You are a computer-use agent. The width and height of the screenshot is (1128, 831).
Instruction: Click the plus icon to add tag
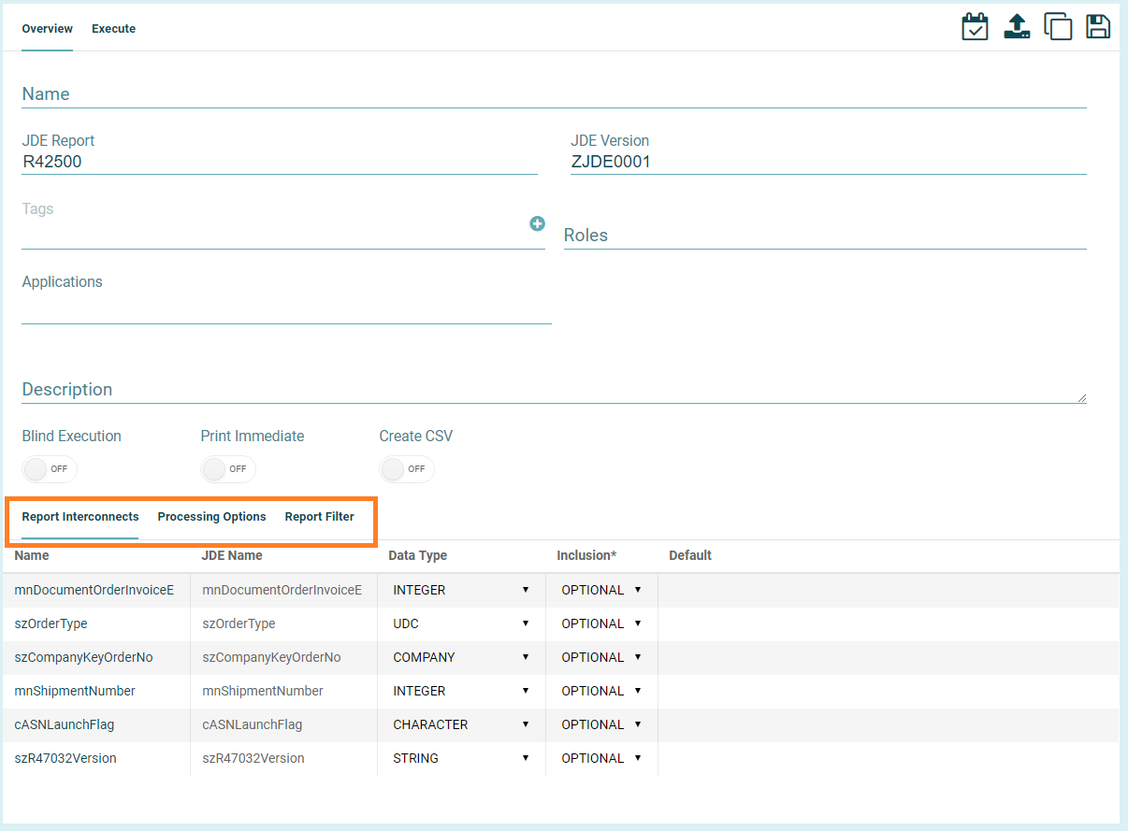pos(537,223)
